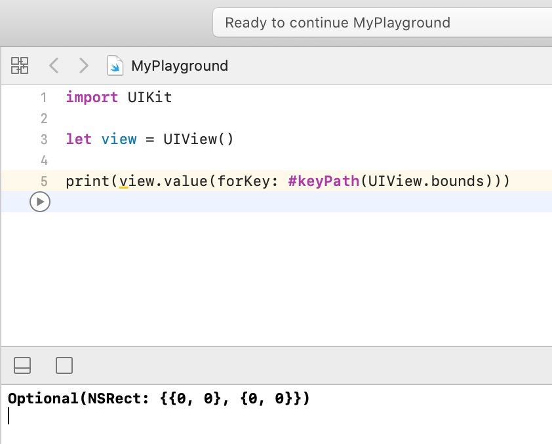Click line number 3 in the gutter
552x444 pixels.
point(44,139)
